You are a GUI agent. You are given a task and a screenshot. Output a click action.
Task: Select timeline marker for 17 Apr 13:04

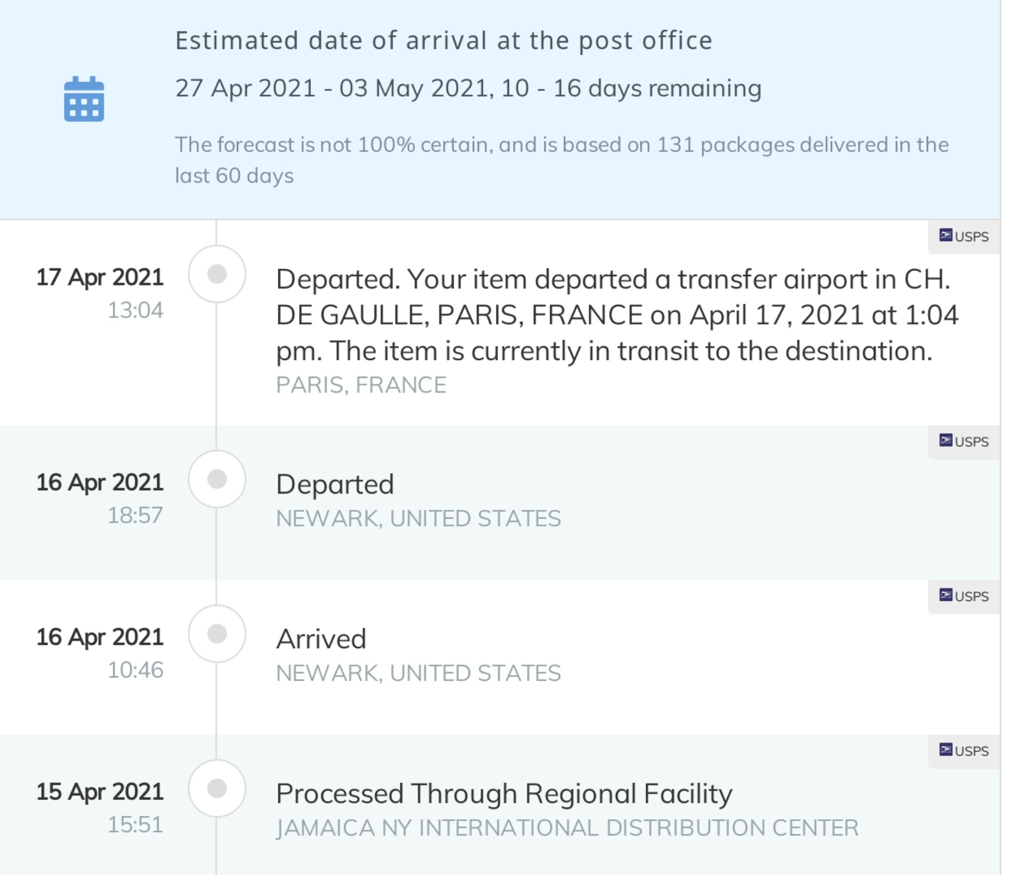217,274
